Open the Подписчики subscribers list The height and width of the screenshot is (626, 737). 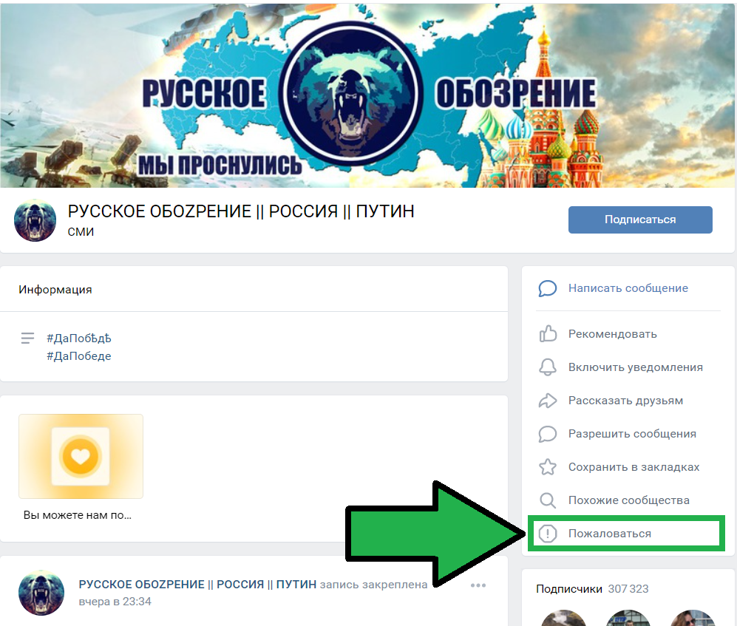[x=592, y=589]
